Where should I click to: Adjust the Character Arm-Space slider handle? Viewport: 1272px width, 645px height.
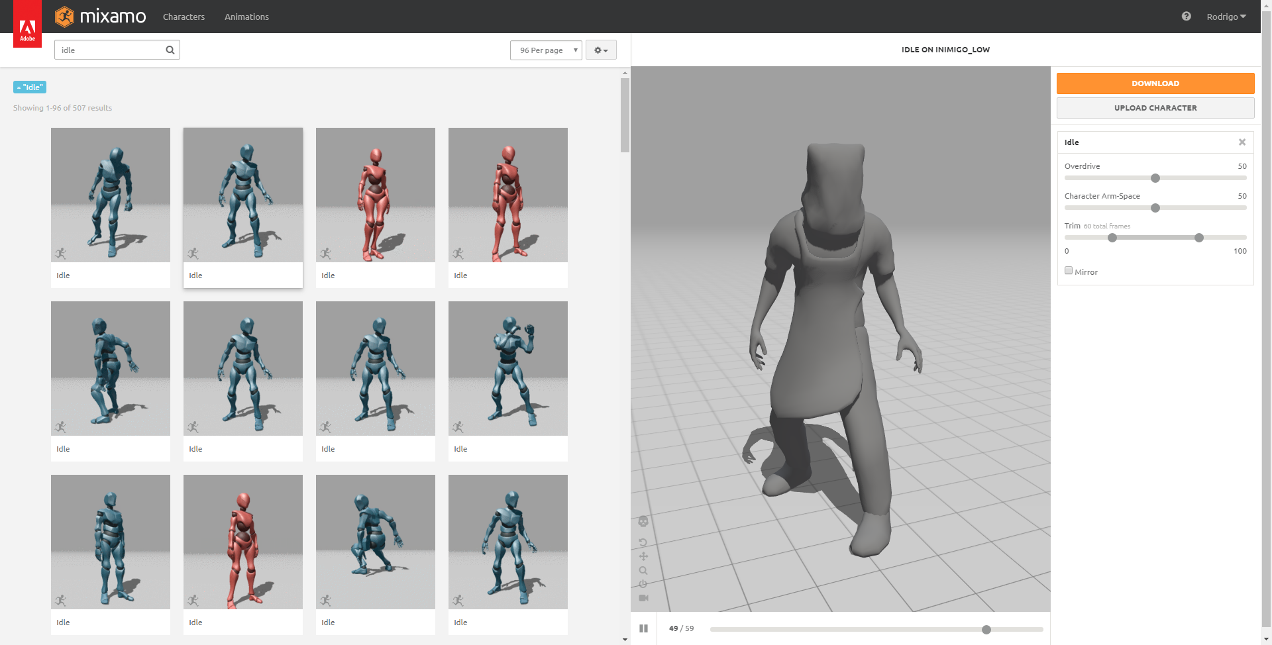click(x=1155, y=208)
